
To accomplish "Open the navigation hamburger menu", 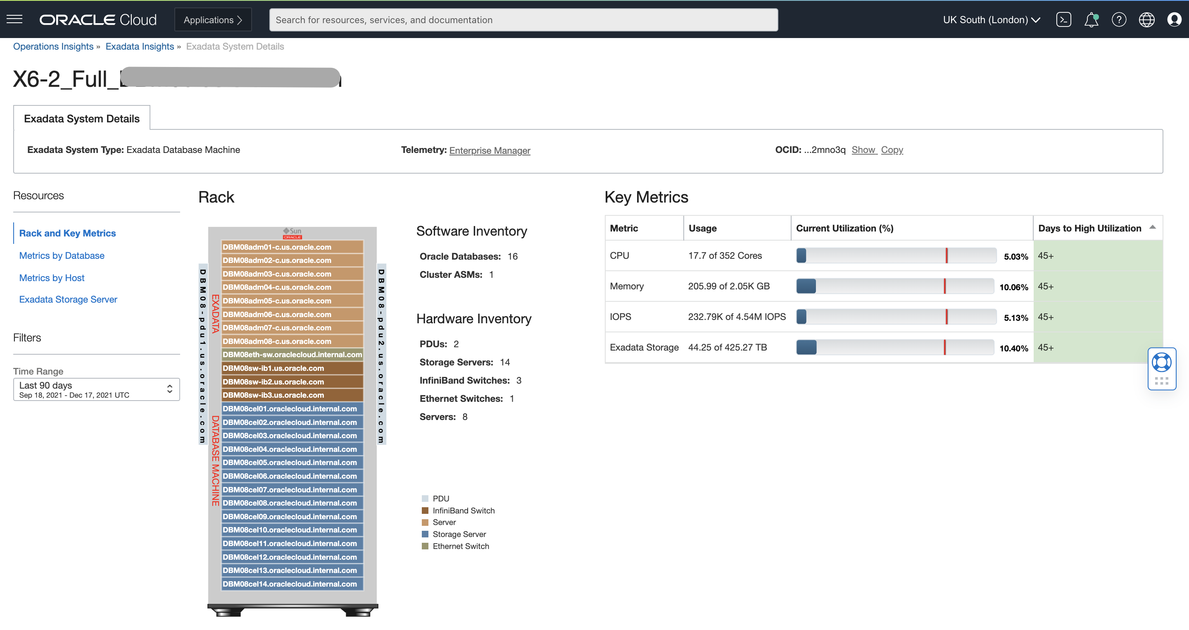I will [14, 19].
